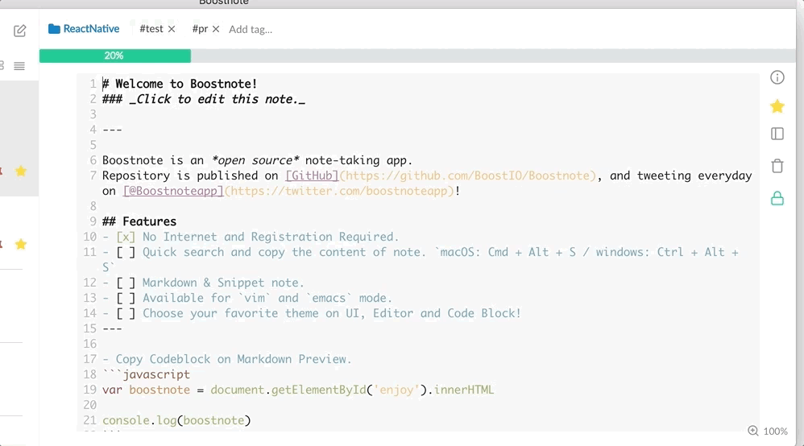Move note to trash via trash icon
Image resolution: width=804 pixels, height=446 pixels.
tap(777, 166)
